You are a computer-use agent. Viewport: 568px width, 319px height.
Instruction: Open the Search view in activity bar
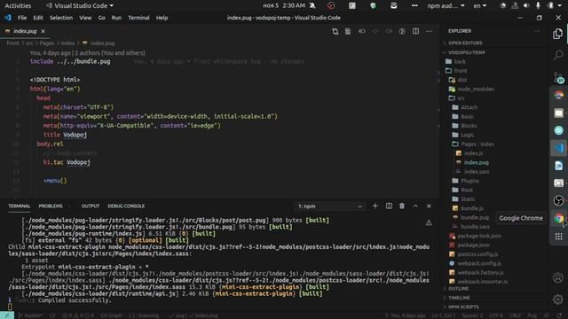558,55
